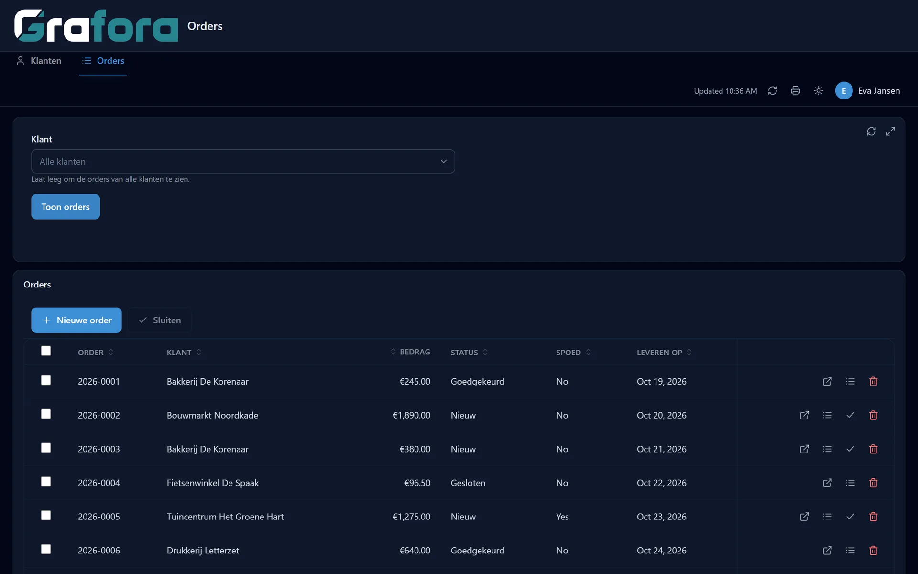Create a new order with Nieuwe order

click(x=76, y=320)
